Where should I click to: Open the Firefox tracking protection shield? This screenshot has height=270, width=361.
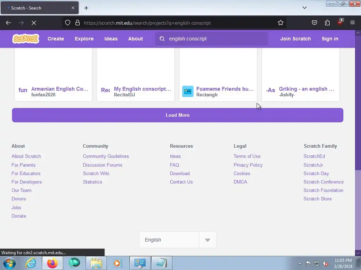click(x=67, y=23)
